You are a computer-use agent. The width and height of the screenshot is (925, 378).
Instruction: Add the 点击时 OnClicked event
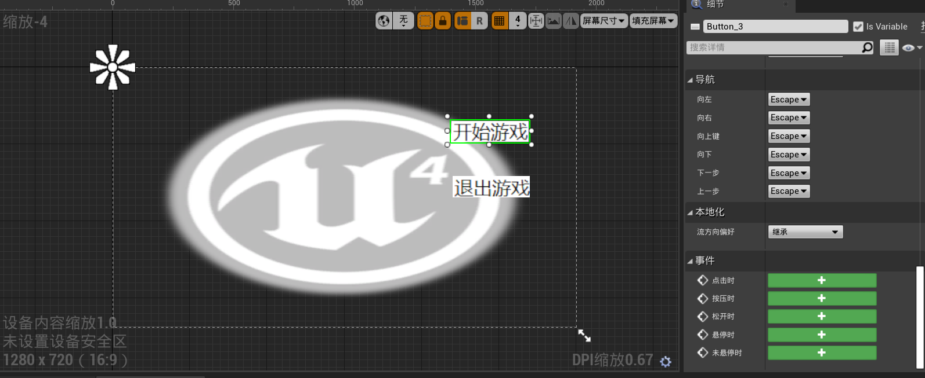(822, 280)
